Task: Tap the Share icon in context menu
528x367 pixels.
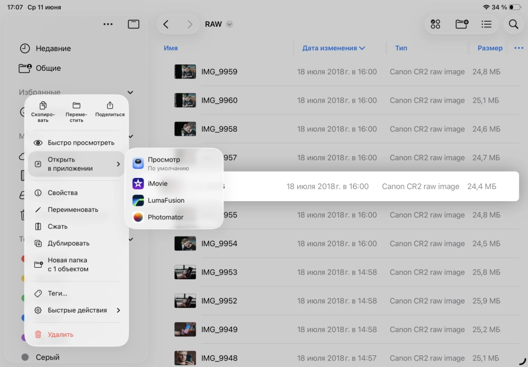Action: pyautogui.click(x=110, y=106)
